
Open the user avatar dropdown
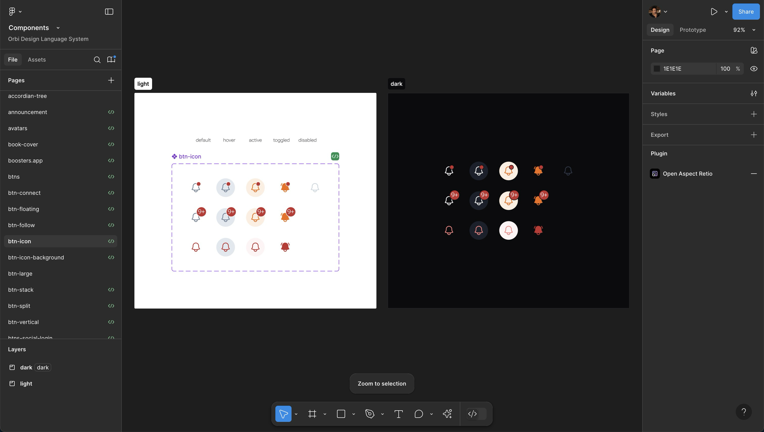click(x=665, y=12)
